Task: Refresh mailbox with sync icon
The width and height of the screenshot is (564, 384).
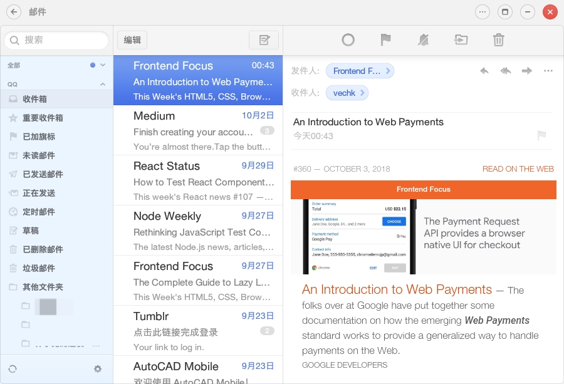Action: (x=13, y=369)
